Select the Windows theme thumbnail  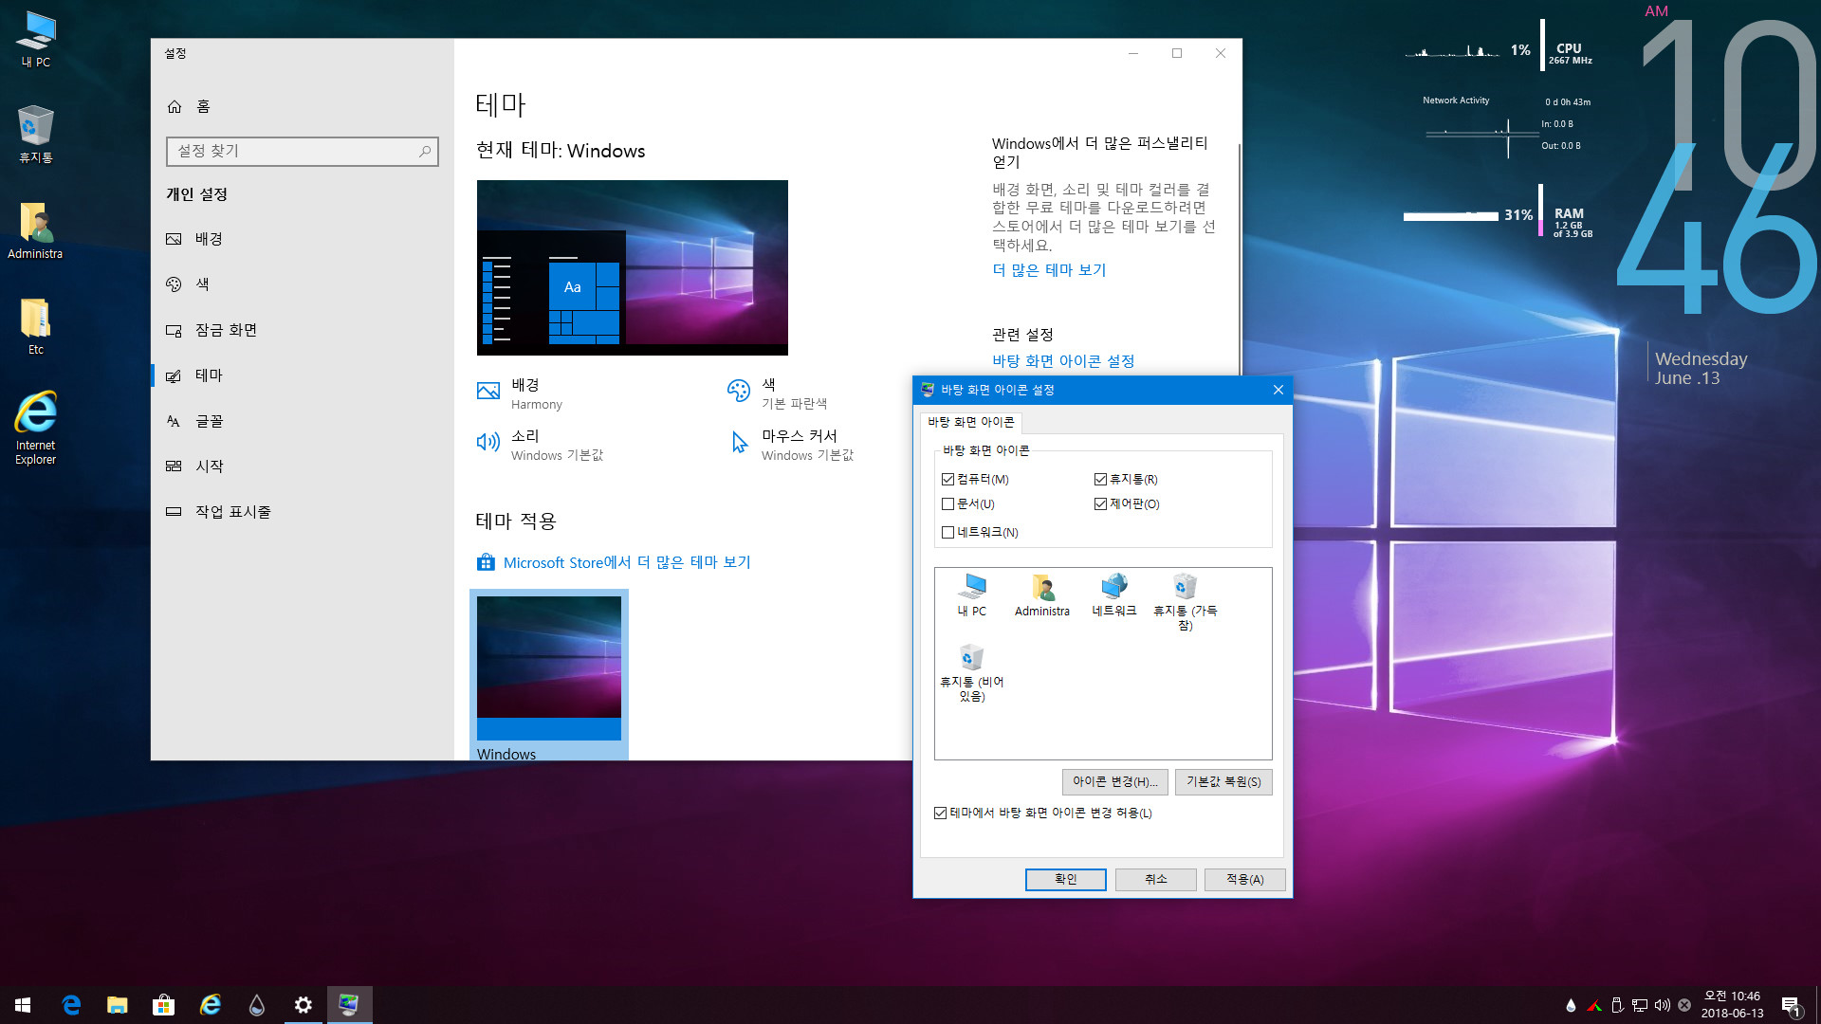[x=549, y=675]
